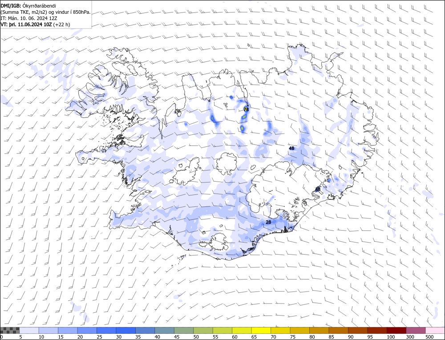Pick the 30–35 blue legend swatch
The image size is (445, 340).
point(126,330)
